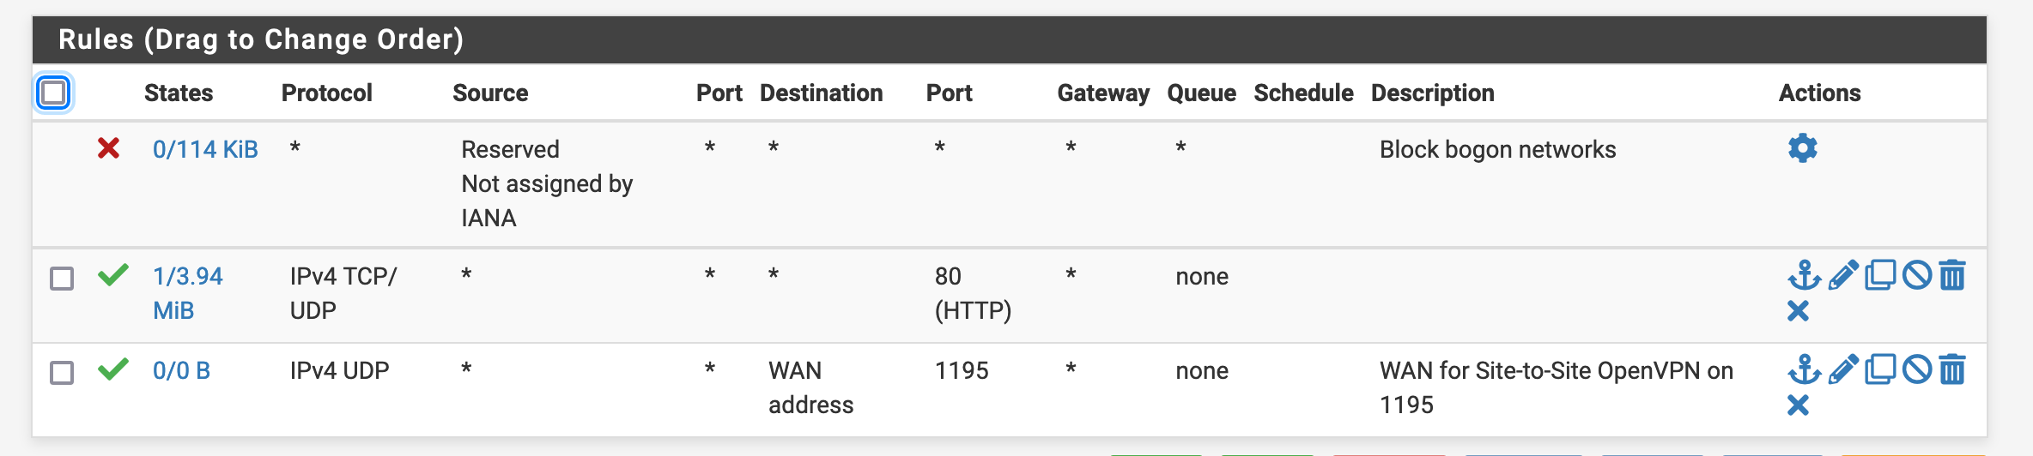The image size is (2033, 456).
Task: Click anchor icon on OpenVPN 1195 rule
Action: pos(1804,369)
